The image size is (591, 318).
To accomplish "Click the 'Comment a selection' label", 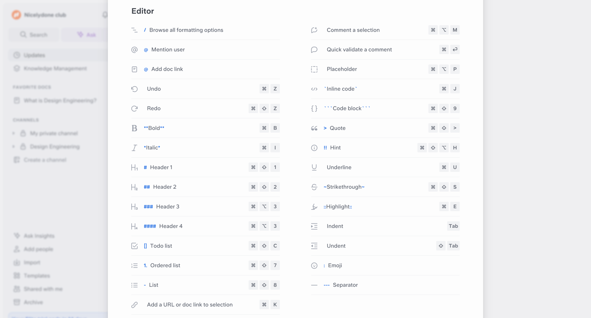I will coord(353,30).
